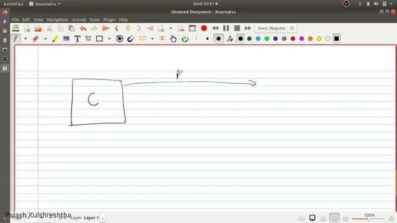Select the Highlighter tool

point(55,38)
